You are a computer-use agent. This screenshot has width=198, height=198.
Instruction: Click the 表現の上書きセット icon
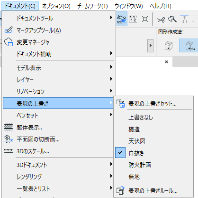tap(120, 103)
